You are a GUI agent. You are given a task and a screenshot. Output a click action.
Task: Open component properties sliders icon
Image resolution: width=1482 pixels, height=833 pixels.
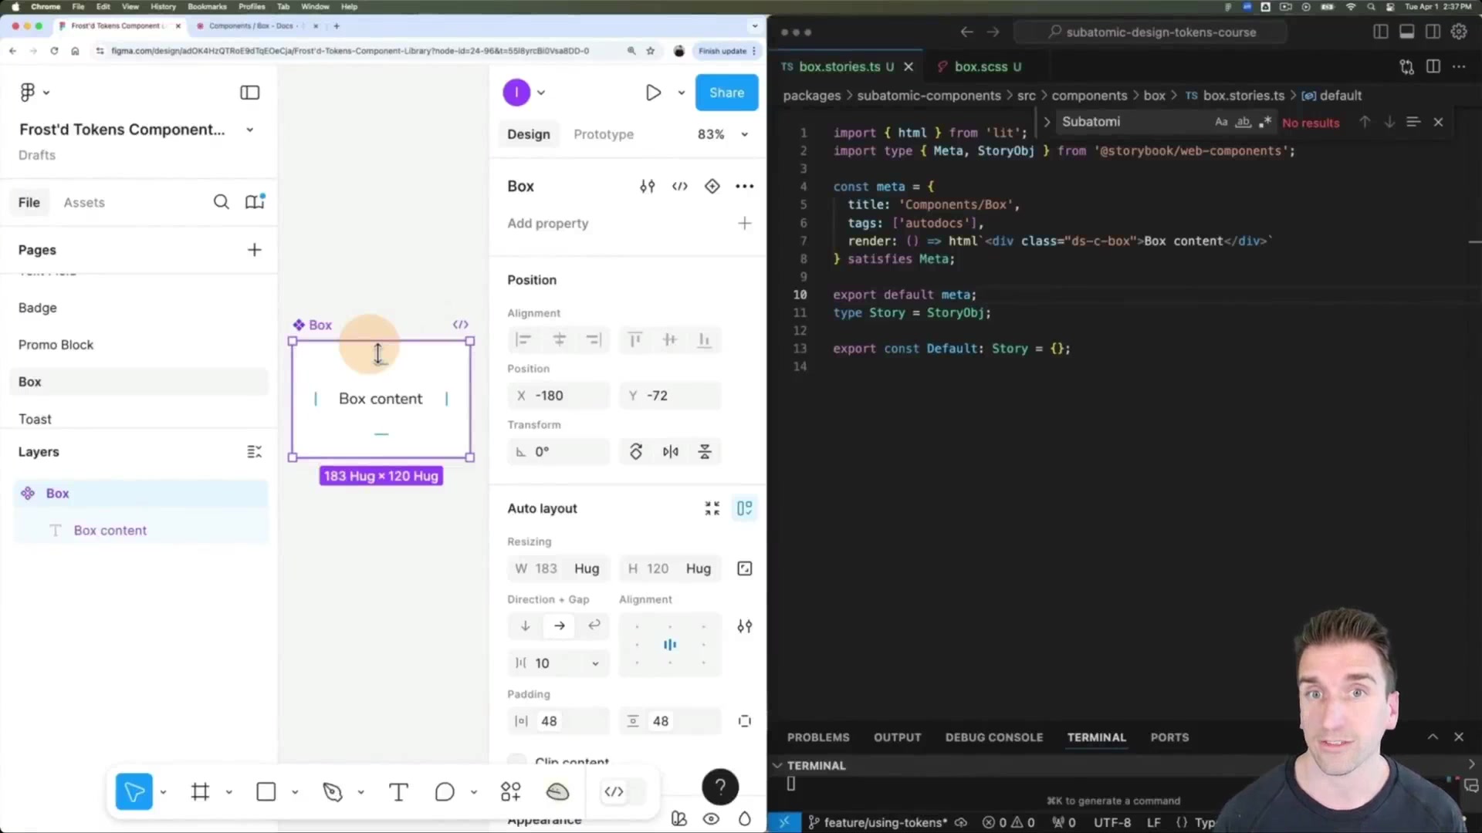click(647, 187)
